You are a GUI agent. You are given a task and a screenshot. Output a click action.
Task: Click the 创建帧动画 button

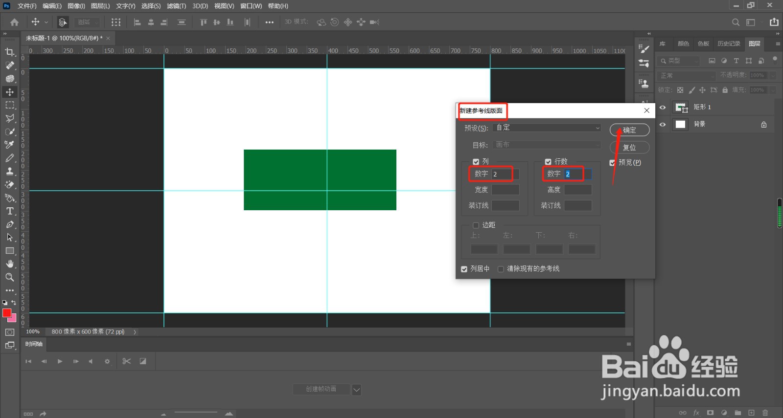coord(322,390)
